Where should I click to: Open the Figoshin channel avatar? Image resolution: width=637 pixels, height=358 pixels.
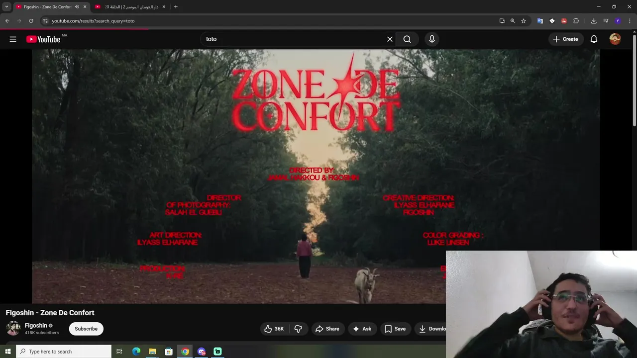coord(13,328)
